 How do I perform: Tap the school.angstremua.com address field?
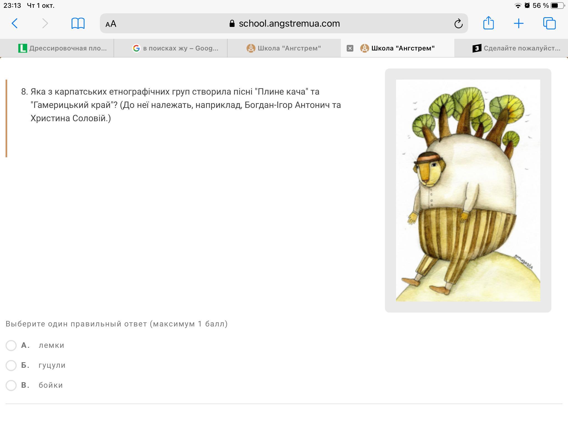click(284, 23)
